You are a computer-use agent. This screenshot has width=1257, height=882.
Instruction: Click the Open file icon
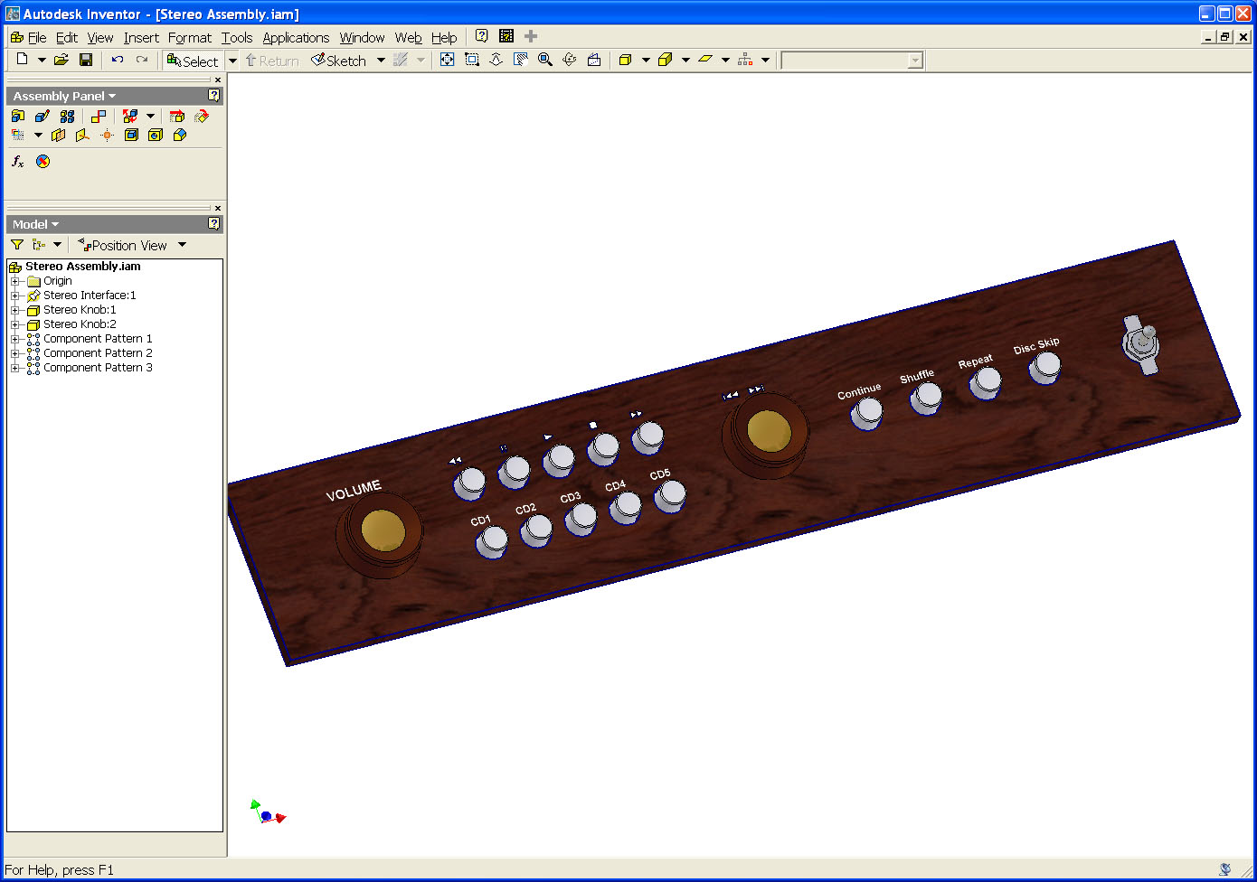pyautogui.click(x=61, y=60)
